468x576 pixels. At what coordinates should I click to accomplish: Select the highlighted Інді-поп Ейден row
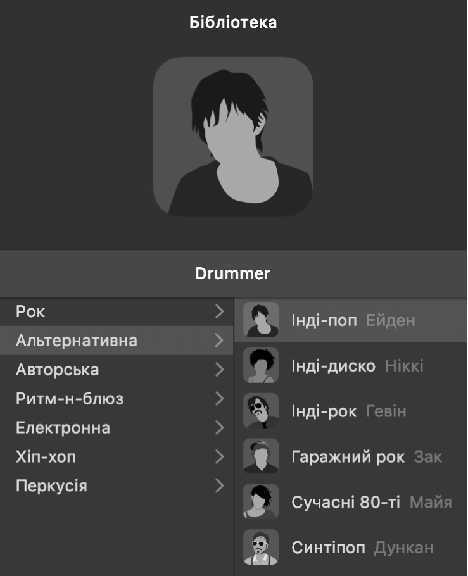click(351, 322)
